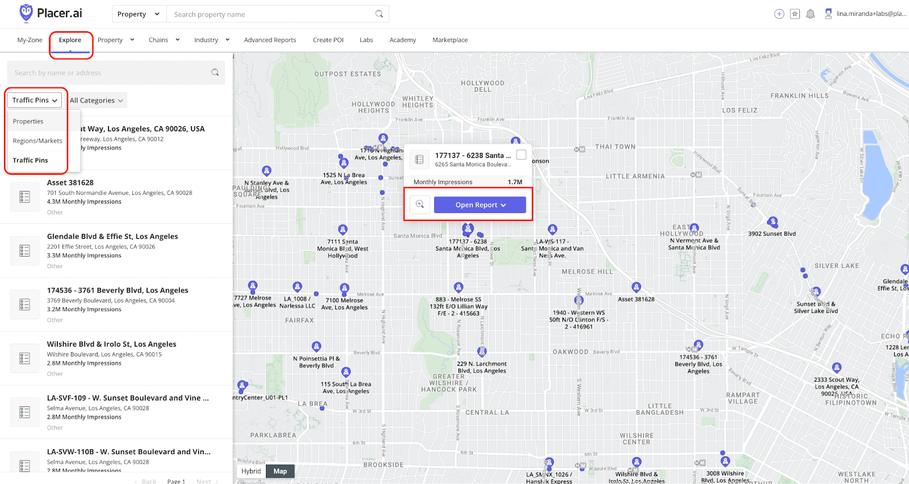Open the Academy tab

tap(402, 40)
